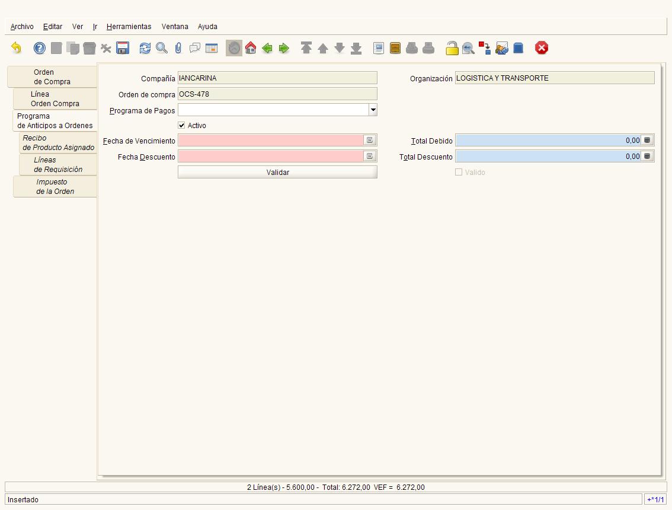Open Fecha de Vencimiento calendar picker
The width and height of the screenshot is (672, 510).
(x=369, y=141)
